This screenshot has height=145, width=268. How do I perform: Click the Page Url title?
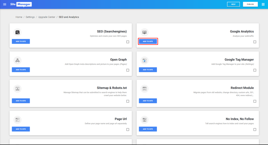[x=121, y=119]
